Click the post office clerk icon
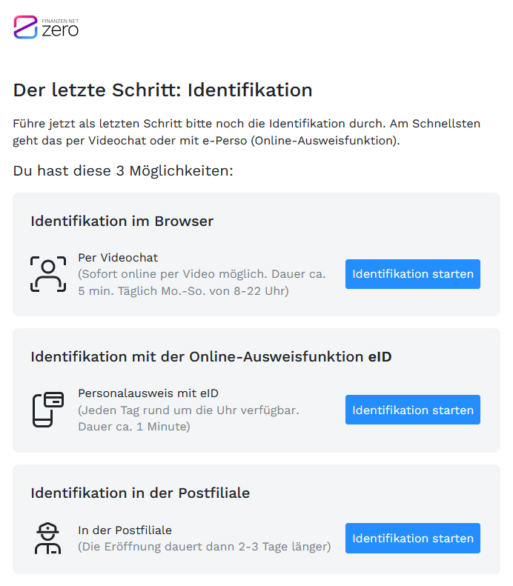 48,539
